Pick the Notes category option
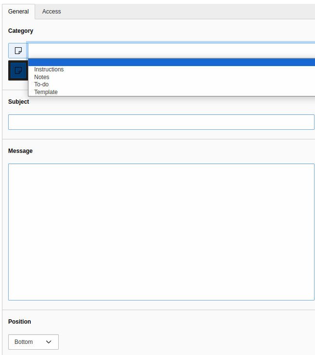Viewport: 315px width, 355px height. click(41, 77)
